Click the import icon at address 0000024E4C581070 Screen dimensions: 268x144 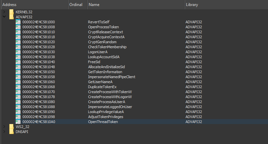18,92
